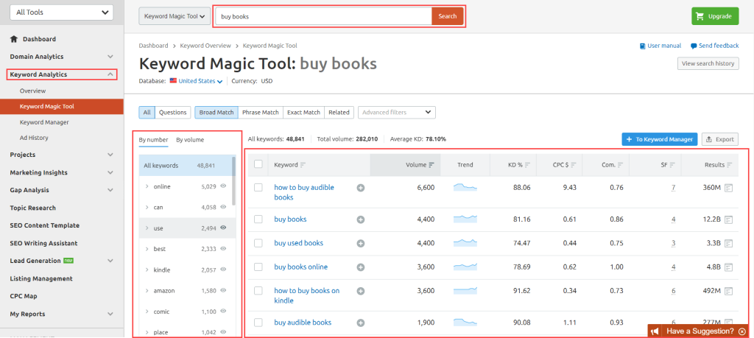
Task: Tick the select-all checkbox in table header
Action: click(258, 164)
